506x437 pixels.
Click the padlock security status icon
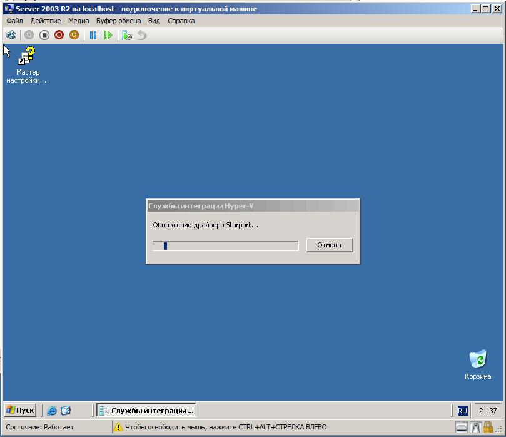488,427
